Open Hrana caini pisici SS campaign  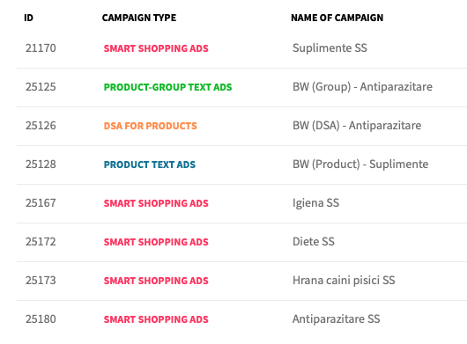pos(344,281)
